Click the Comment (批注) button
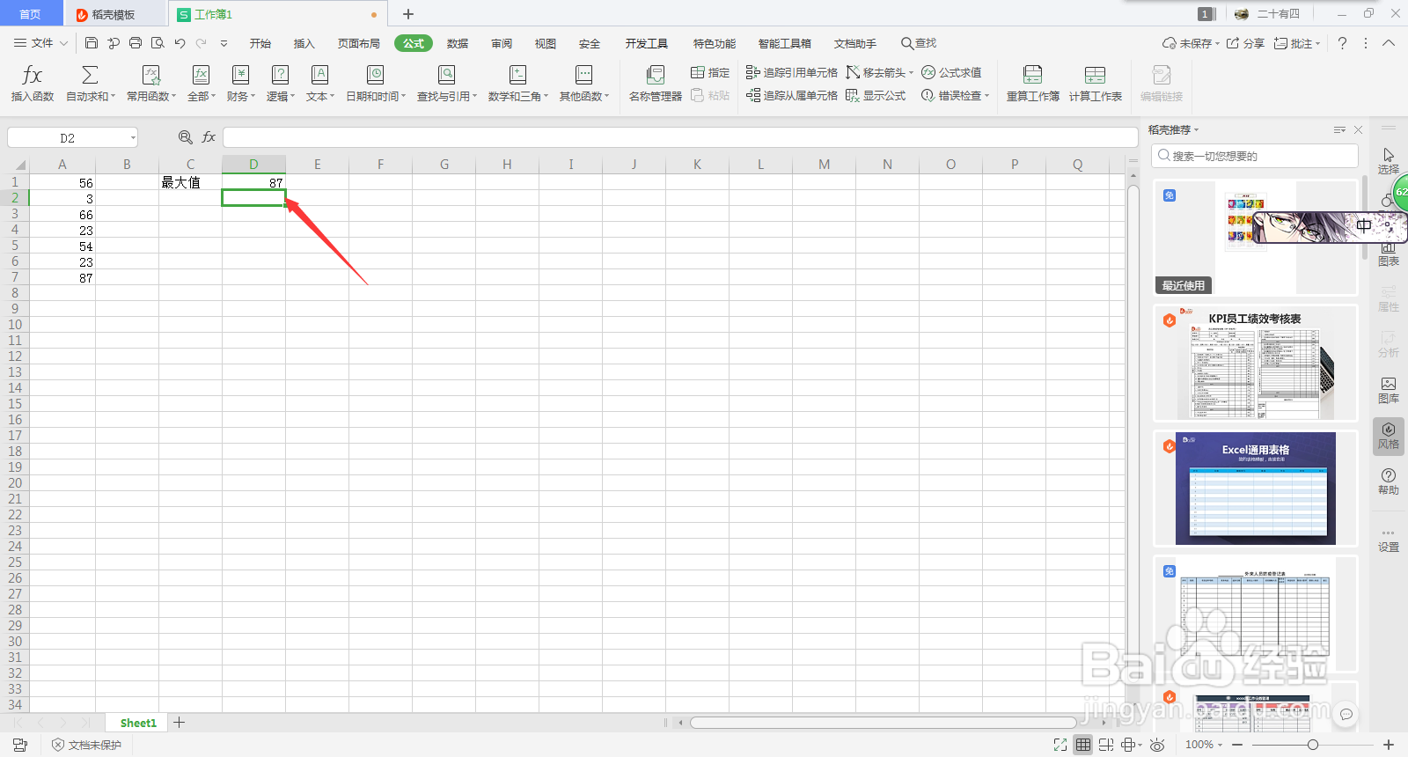This screenshot has height=757, width=1408. pyautogui.click(x=1297, y=43)
